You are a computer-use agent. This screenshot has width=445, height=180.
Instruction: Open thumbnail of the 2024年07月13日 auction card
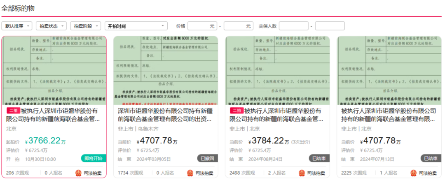pyautogui.click(x=389, y=70)
